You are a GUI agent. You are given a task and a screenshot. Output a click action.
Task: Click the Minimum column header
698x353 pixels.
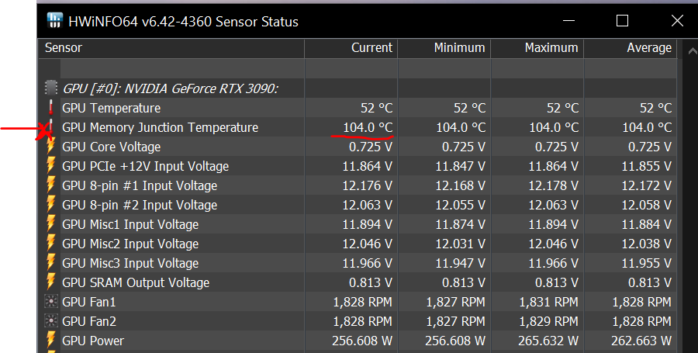pyautogui.click(x=444, y=48)
